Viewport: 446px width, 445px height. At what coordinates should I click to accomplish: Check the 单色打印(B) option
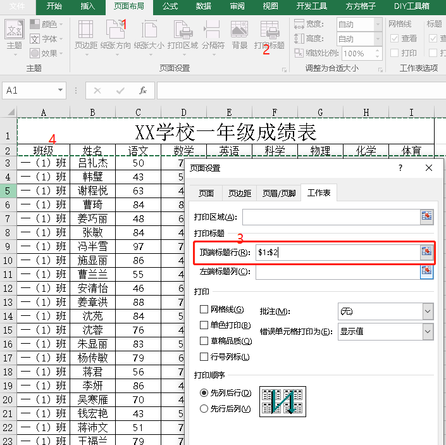(204, 325)
